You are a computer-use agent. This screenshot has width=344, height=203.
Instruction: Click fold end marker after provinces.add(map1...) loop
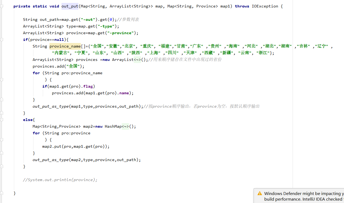point(2,100)
